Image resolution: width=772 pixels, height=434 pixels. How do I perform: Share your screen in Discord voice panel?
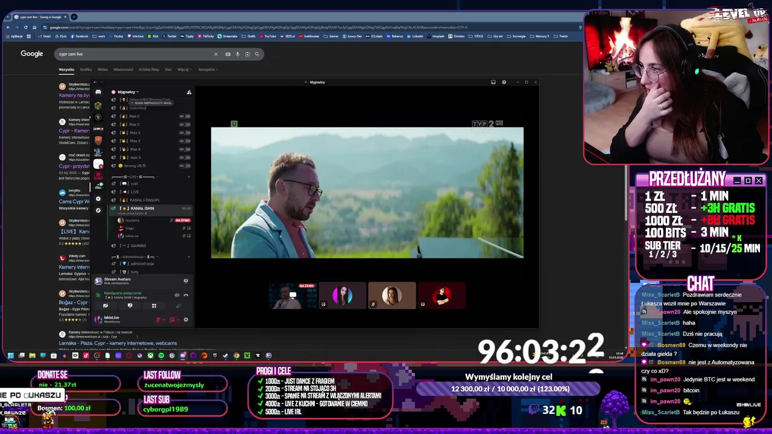130,306
